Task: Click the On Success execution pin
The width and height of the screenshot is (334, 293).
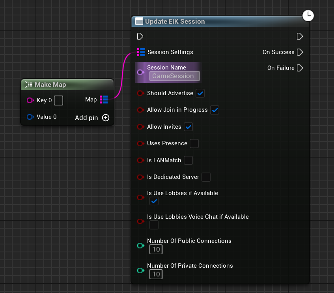Action: (300, 52)
